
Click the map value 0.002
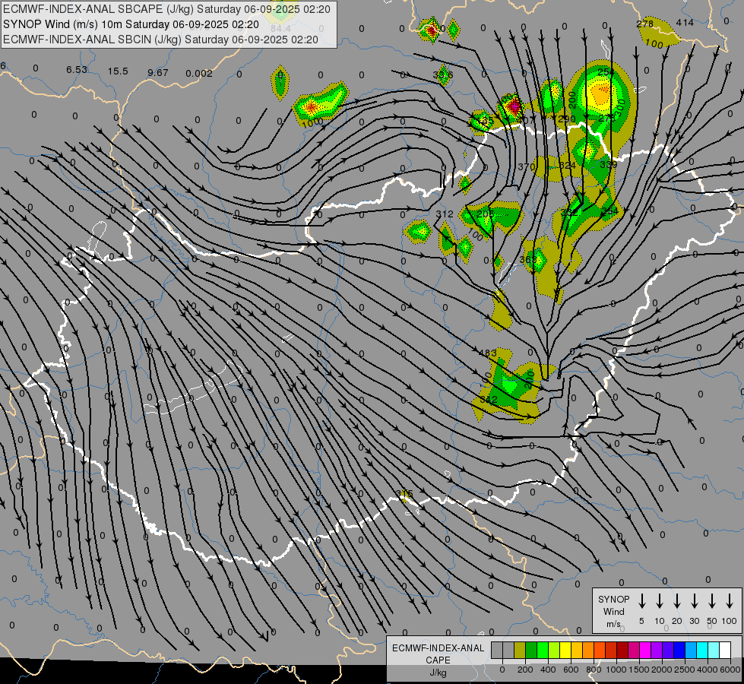tap(199, 74)
